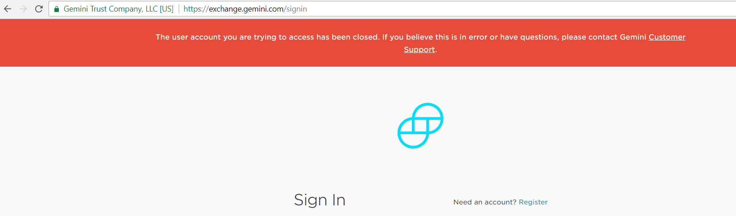Open the Register link

click(x=533, y=202)
